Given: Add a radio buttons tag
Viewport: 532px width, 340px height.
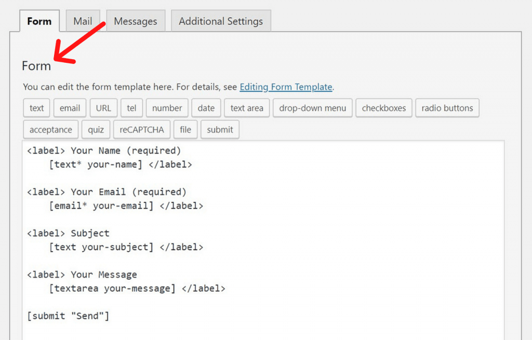Looking at the screenshot, I should tap(447, 108).
